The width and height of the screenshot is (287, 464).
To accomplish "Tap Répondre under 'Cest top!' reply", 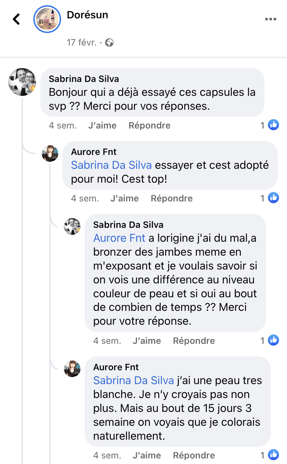I will click(x=171, y=198).
